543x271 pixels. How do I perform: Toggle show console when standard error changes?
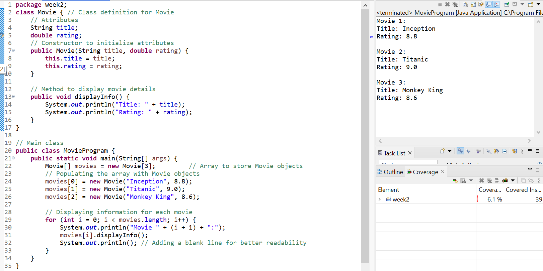pyautogui.click(x=497, y=4)
